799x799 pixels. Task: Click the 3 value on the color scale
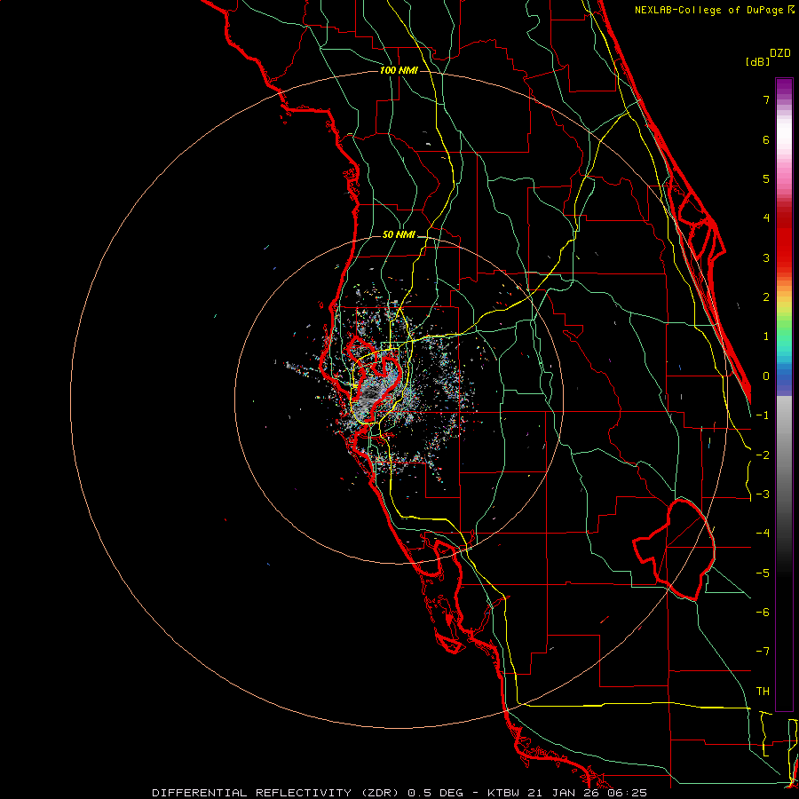(766, 257)
